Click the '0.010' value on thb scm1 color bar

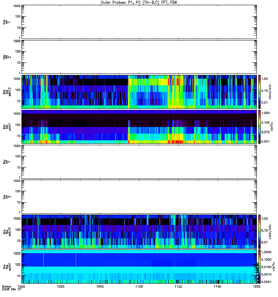pyautogui.click(x=265, y=132)
